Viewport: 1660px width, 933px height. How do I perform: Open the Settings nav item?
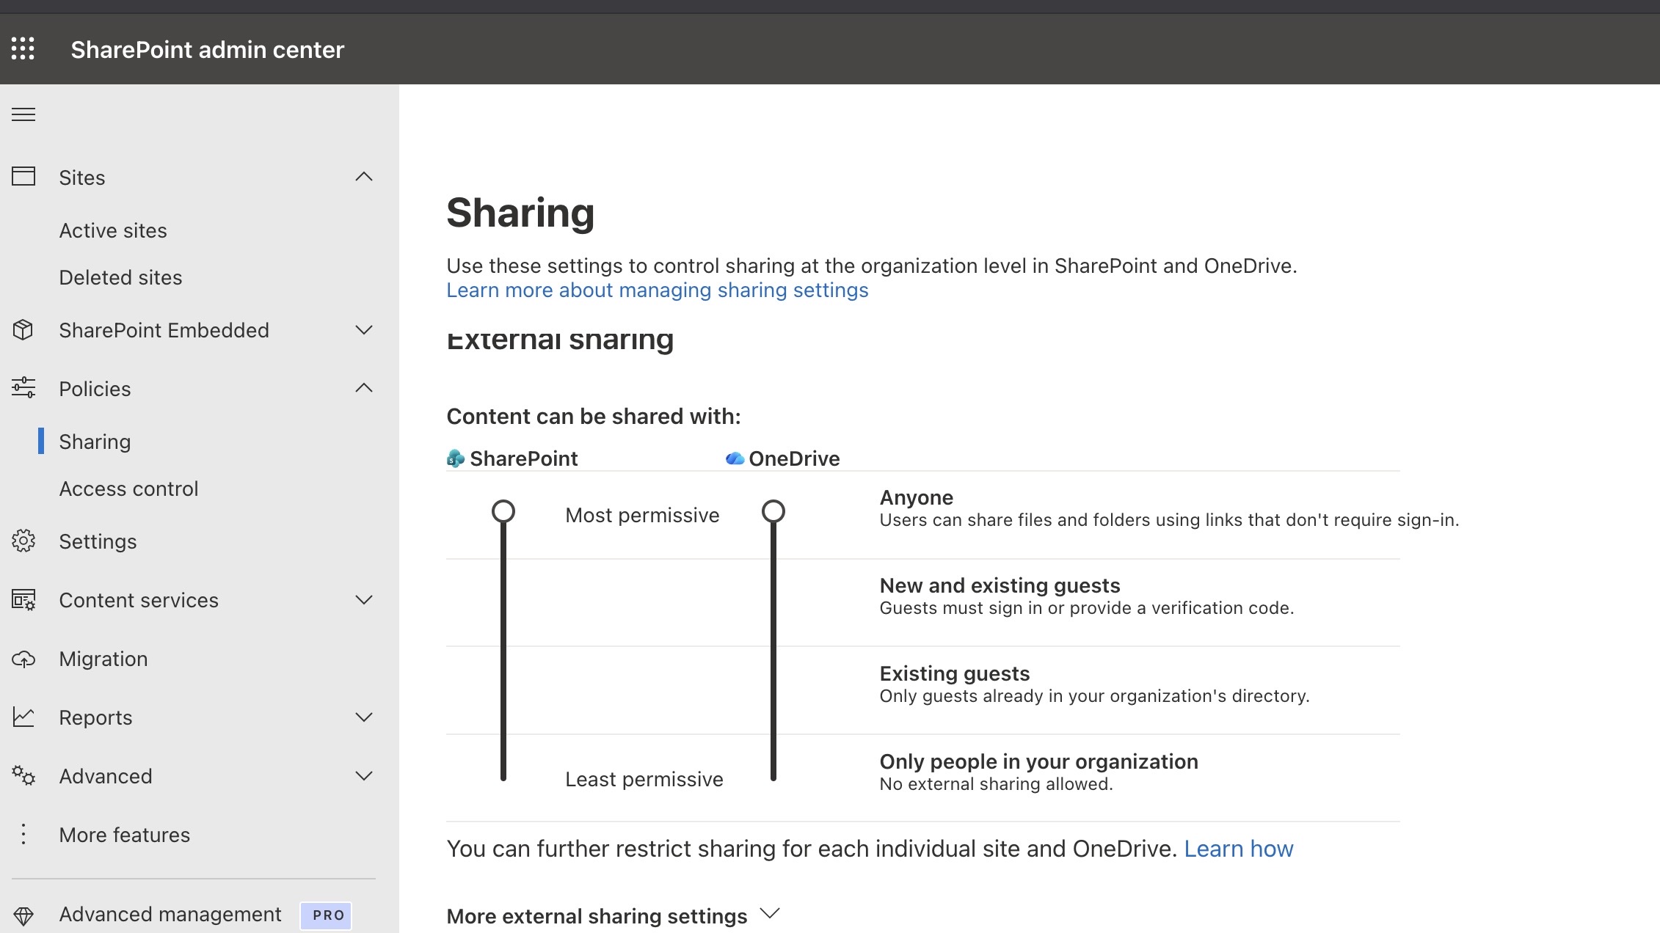point(98,541)
